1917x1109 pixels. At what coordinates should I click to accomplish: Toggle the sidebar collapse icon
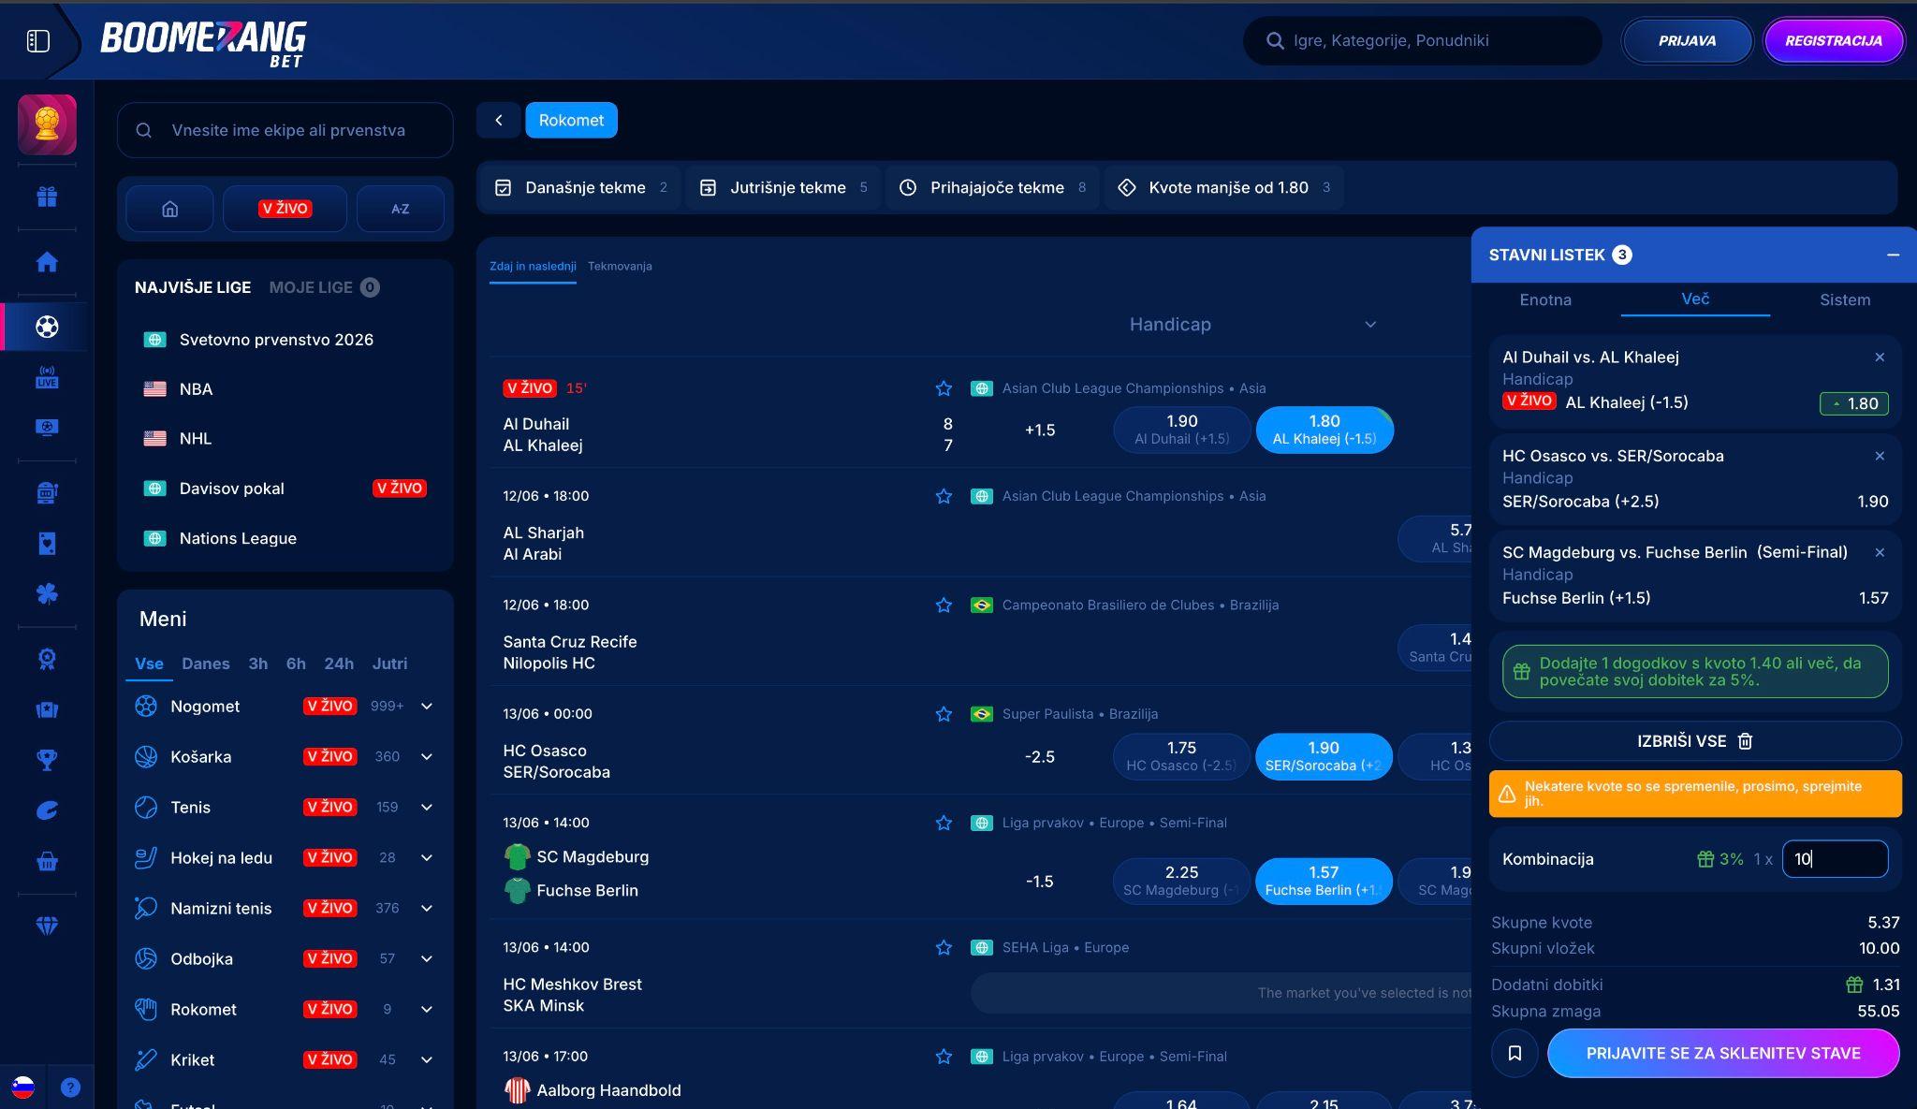tap(38, 40)
